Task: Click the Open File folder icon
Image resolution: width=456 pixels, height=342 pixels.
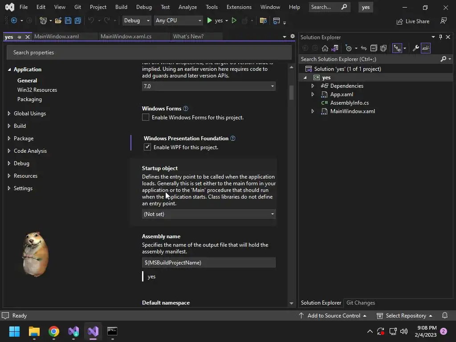Action: pyautogui.click(x=58, y=20)
